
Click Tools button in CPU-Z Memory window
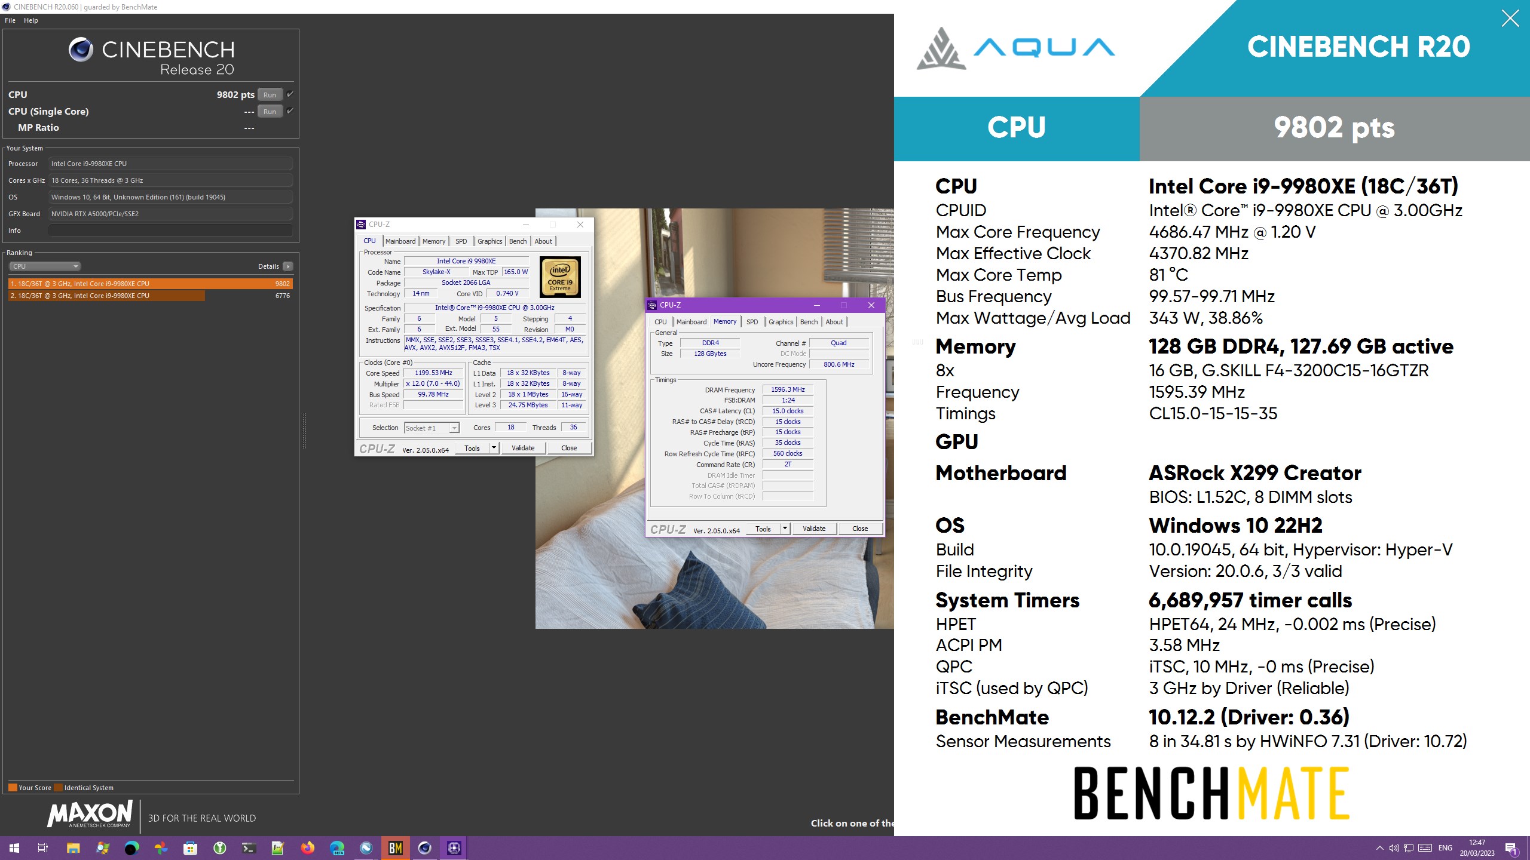point(763,529)
